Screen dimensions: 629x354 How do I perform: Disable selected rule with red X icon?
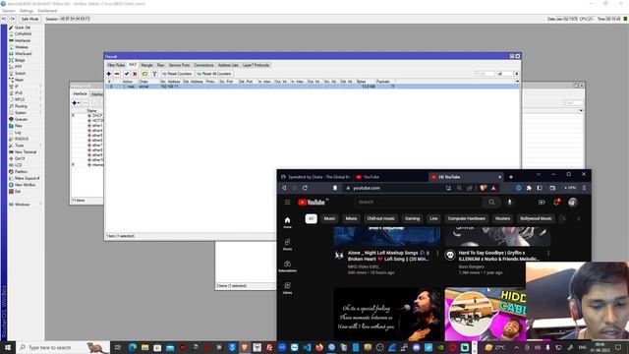(x=135, y=74)
